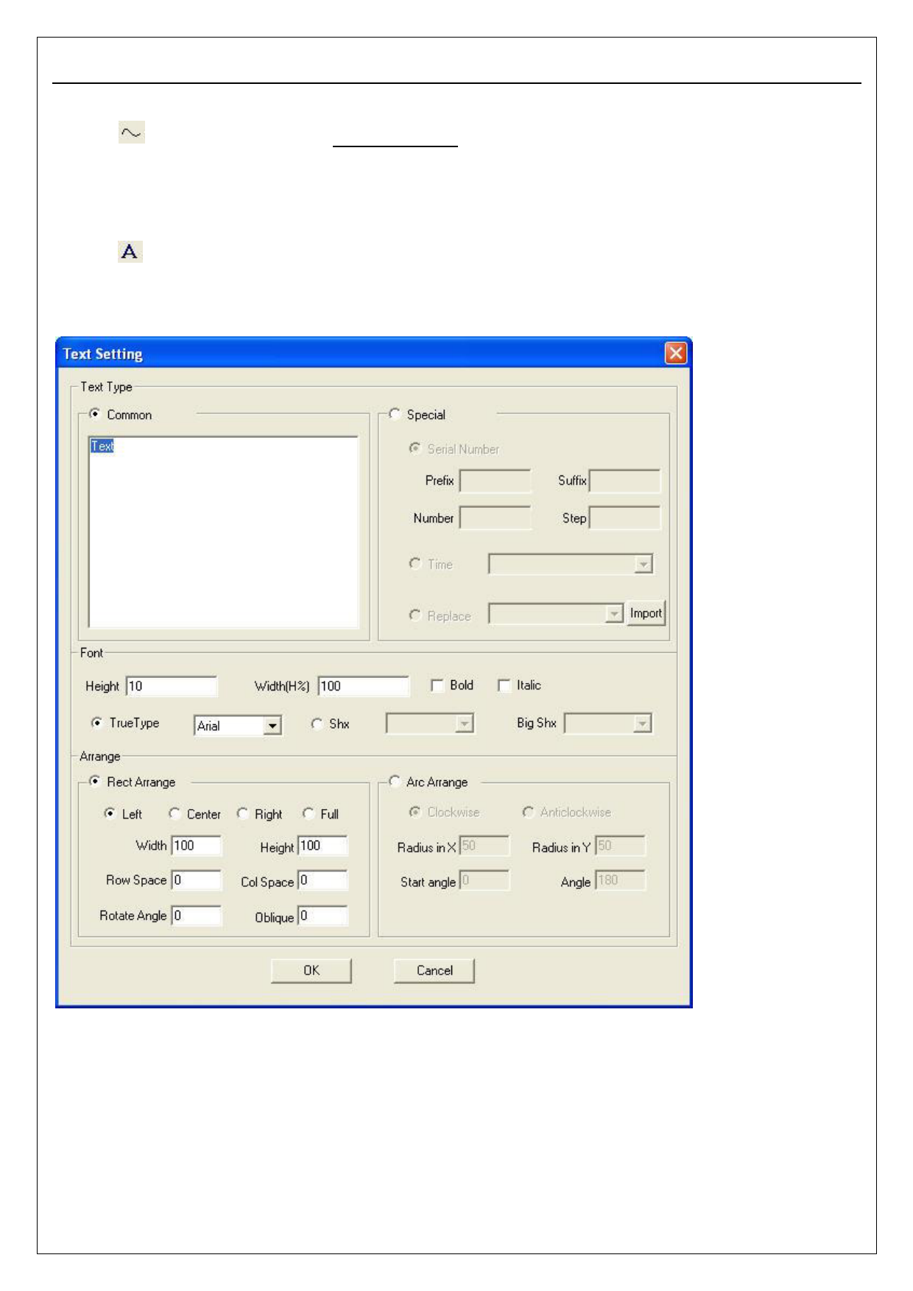Click the Common text entry area
Image resolution: width=913 pixels, height=1291 pixels.
pos(223,532)
